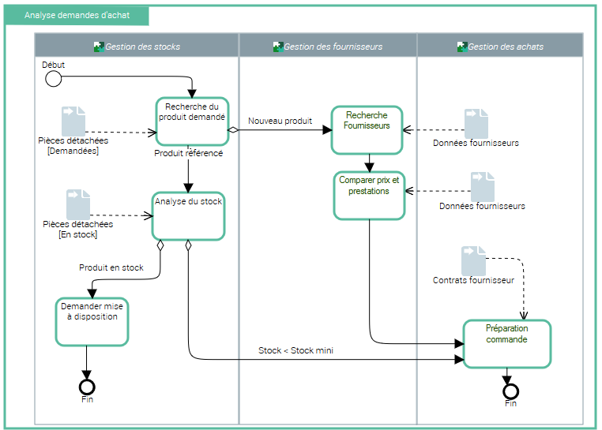This screenshot has height=430, width=602.
Task: Select the Recherche du produit demandé task
Action: [192, 122]
